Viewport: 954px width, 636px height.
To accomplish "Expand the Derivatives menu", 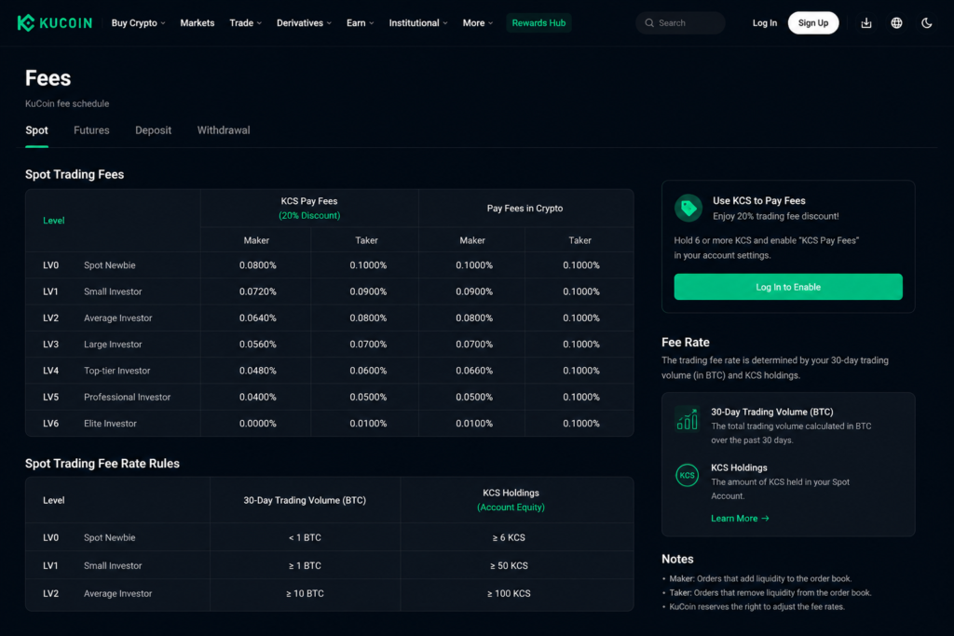I will click(304, 23).
